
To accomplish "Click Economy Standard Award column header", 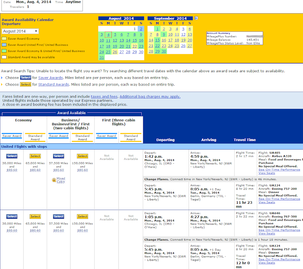I will tap(35, 137).
